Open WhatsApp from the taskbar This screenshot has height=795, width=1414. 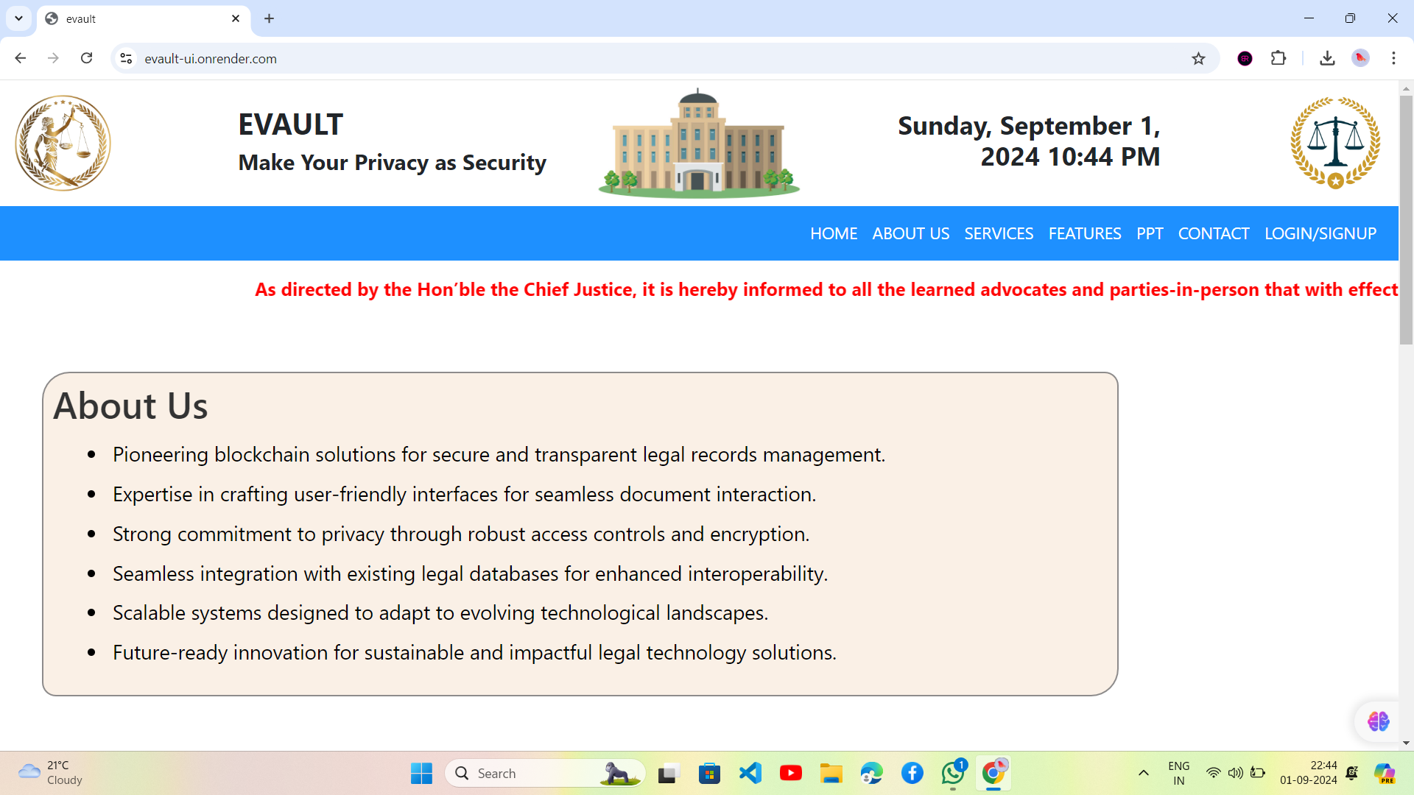tap(953, 773)
